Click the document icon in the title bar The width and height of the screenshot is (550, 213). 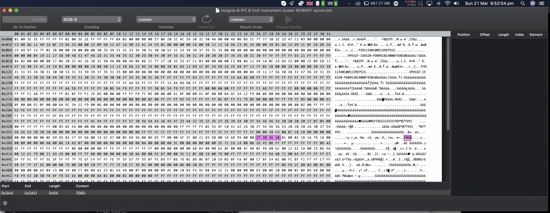pos(218,10)
